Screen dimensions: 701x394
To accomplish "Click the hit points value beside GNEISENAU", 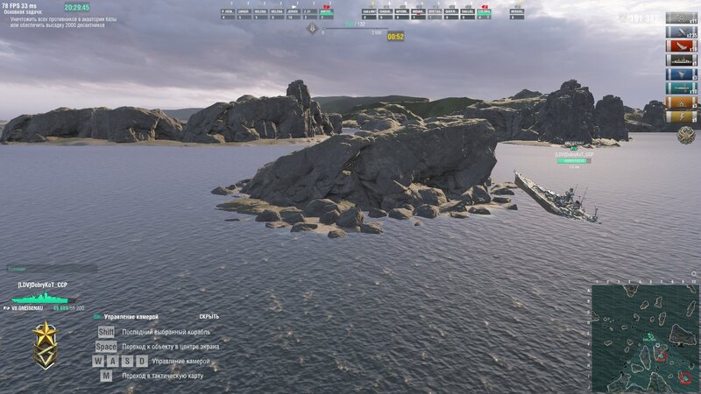I will (68, 308).
